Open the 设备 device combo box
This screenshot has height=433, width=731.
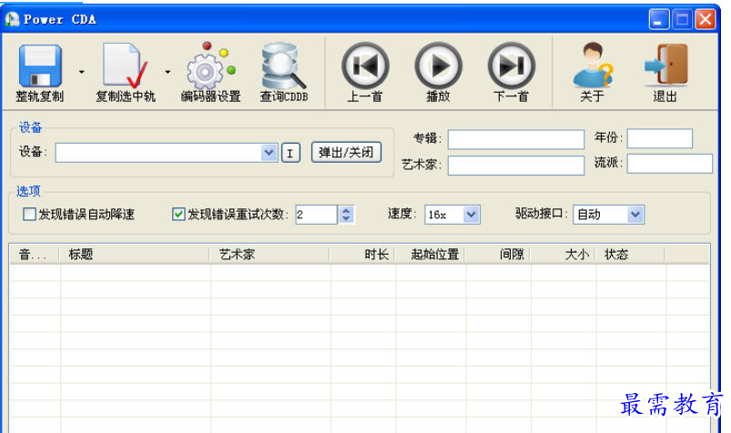(167, 153)
